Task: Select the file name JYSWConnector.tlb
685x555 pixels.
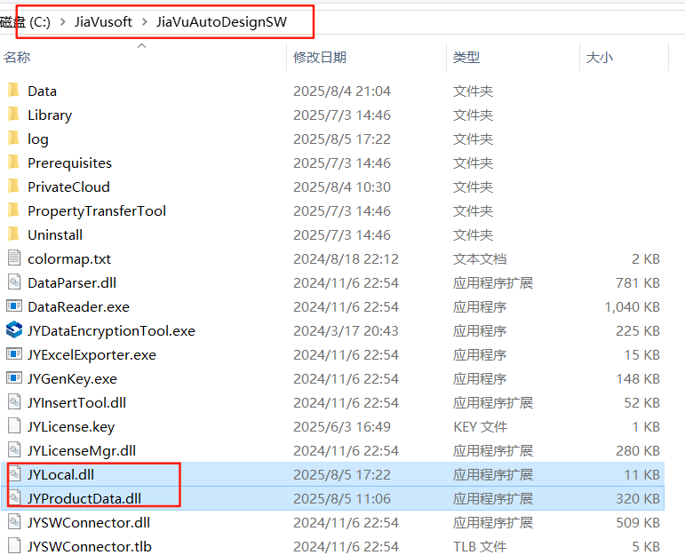Action: (90, 546)
